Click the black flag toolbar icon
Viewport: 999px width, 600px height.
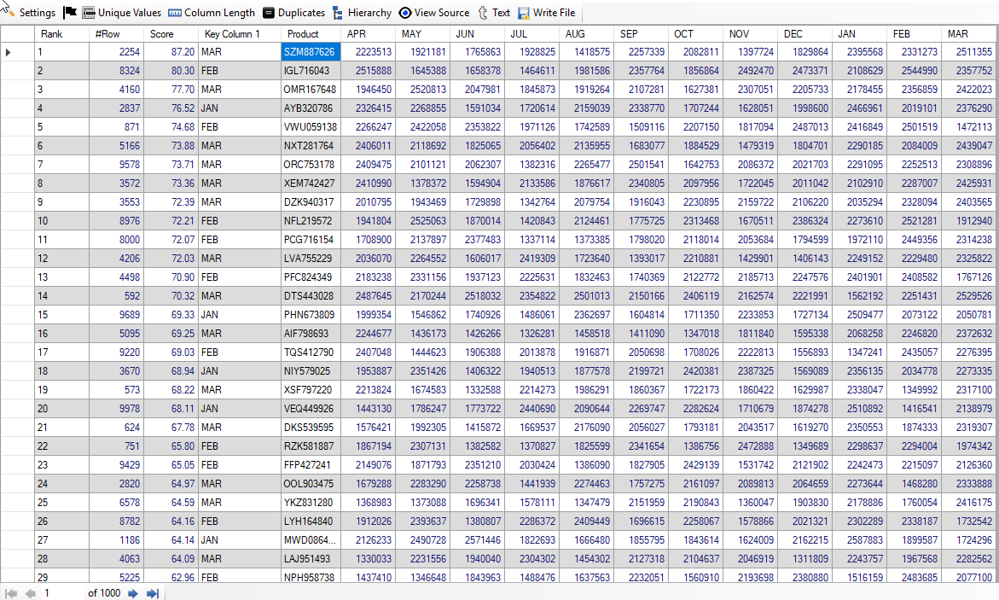pyautogui.click(x=70, y=13)
